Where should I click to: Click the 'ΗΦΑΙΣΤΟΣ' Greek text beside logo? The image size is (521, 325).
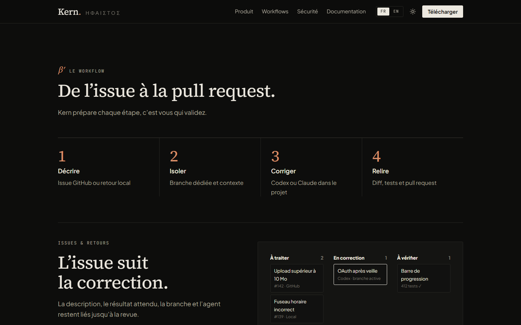coord(103,13)
